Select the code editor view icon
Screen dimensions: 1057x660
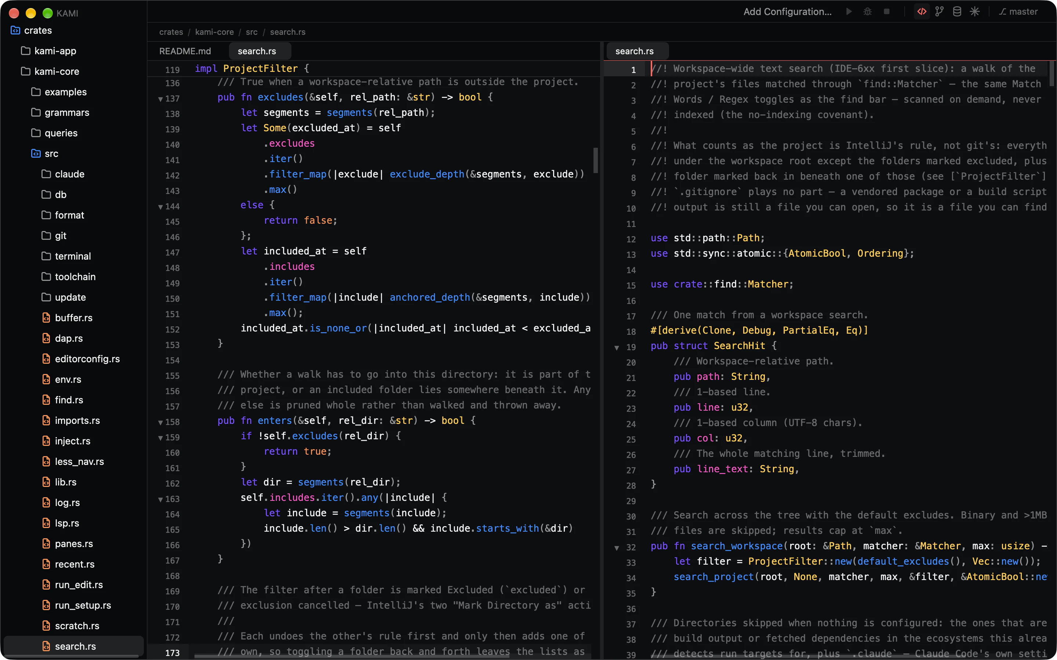[922, 12]
